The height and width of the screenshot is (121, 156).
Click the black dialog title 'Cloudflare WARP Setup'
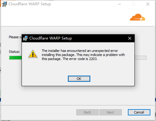[51, 38]
